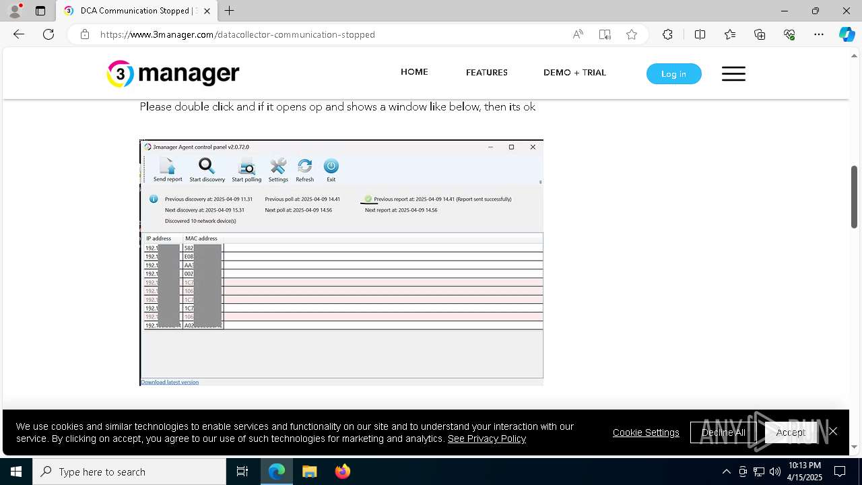Viewport: 862px width, 485px height.
Task: Open the DEMO + TRIAL menu item
Action: 574,72
